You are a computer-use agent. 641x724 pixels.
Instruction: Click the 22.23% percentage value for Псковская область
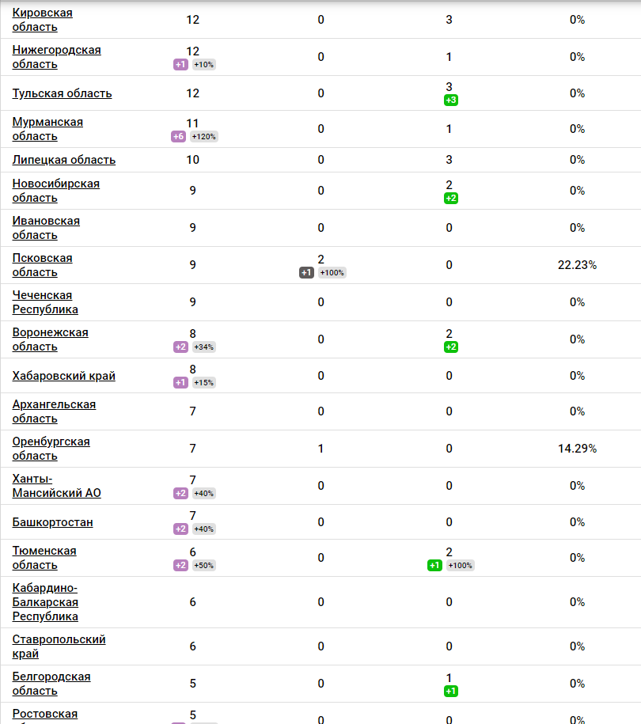click(577, 264)
